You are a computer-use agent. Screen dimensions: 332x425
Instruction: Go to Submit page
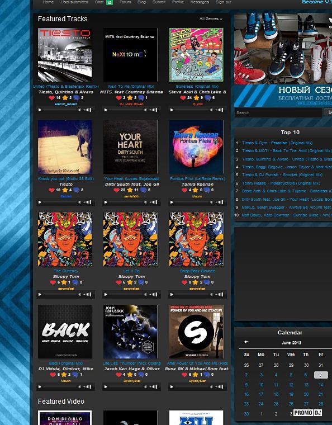pos(159,2)
